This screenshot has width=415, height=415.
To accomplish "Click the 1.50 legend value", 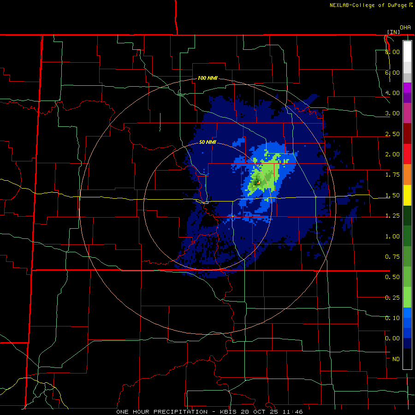I will [x=392, y=196].
